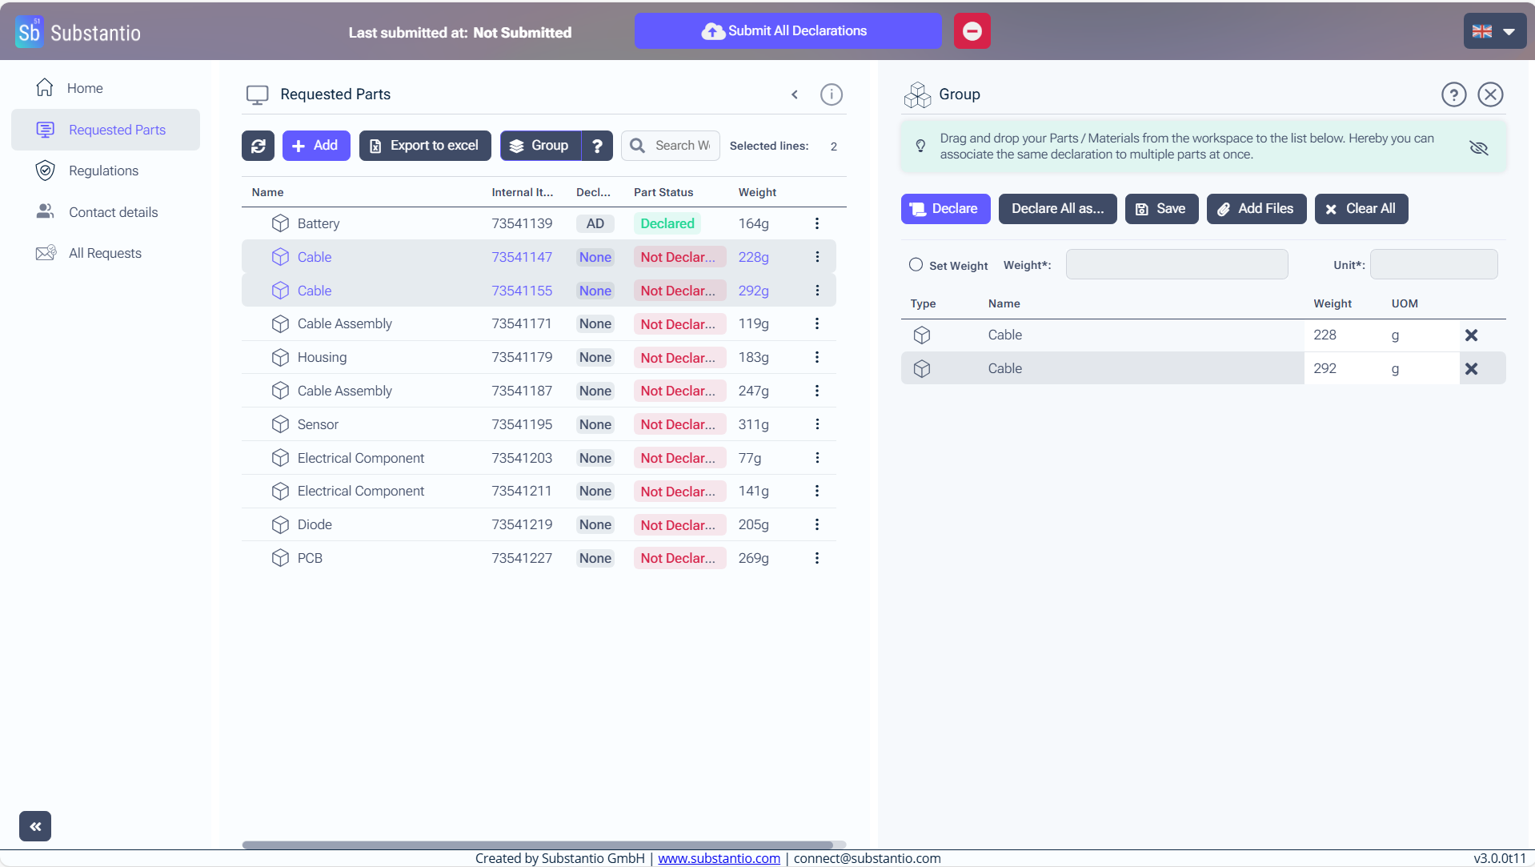
Task: Open Regulations in the sidebar
Action: 103,171
